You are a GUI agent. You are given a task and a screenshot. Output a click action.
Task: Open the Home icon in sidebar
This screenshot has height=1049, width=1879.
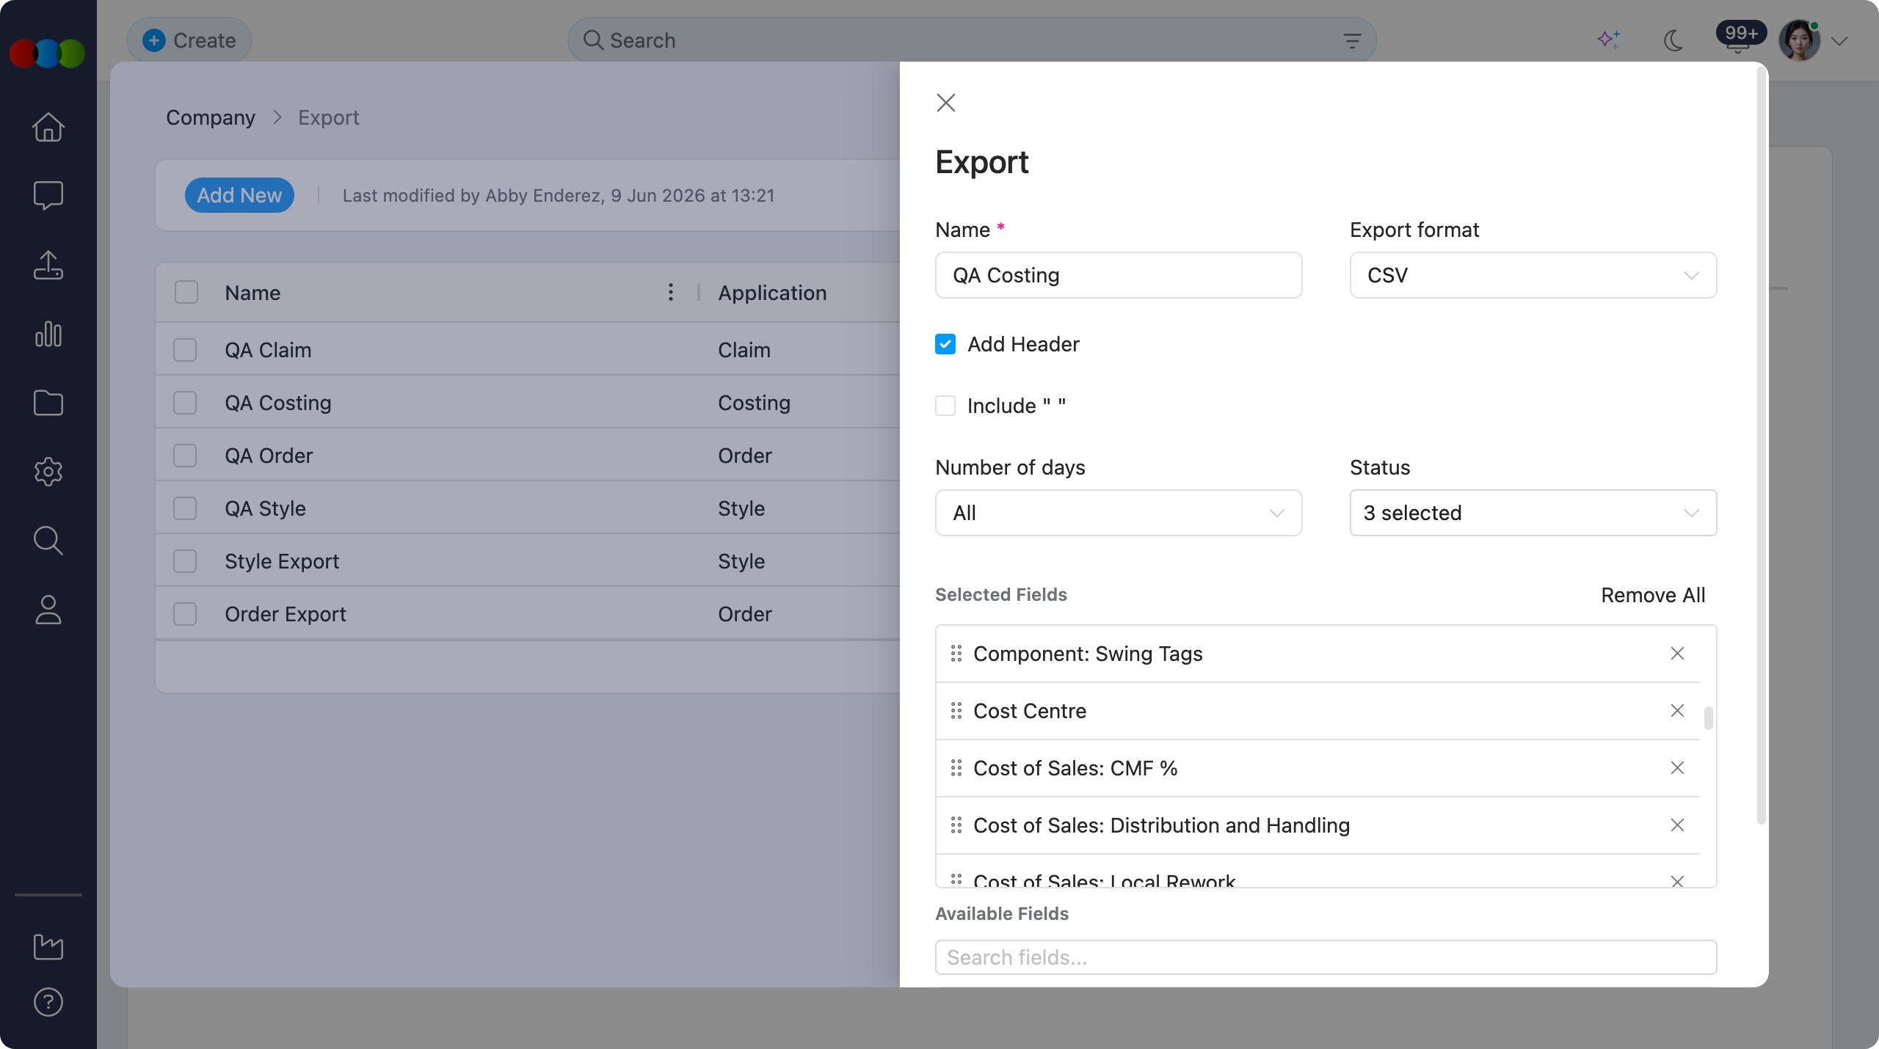coord(48,127)
